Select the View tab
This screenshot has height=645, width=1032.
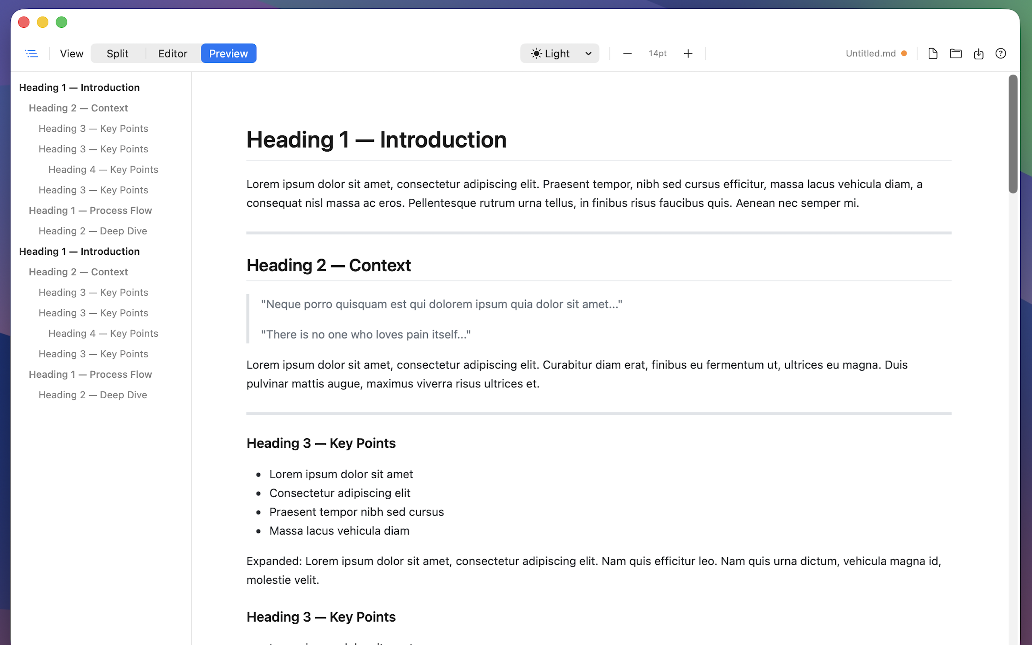pyautogui.click(x=71, y=53)
